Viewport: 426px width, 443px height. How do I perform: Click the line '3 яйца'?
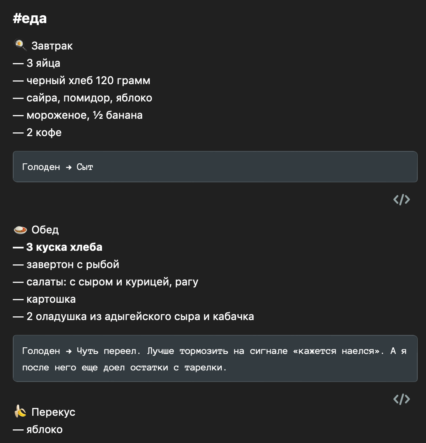pos(43,63)
